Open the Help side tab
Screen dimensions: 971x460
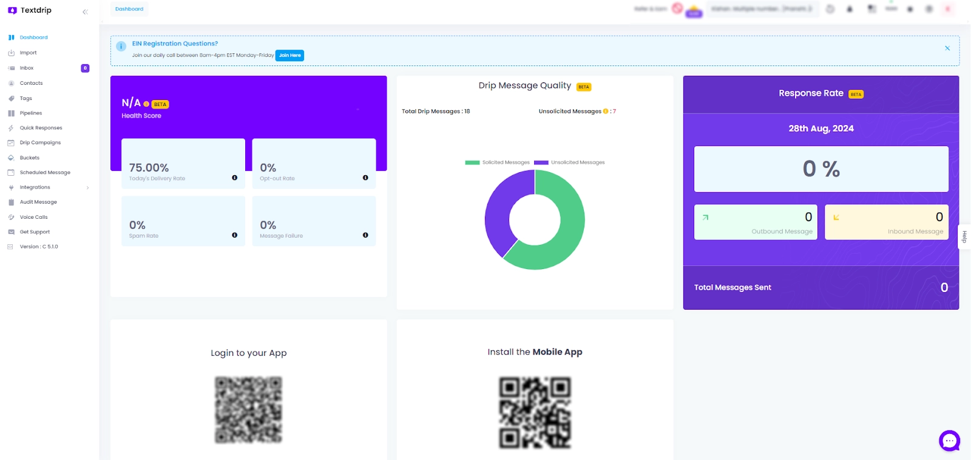coord(964,236)
